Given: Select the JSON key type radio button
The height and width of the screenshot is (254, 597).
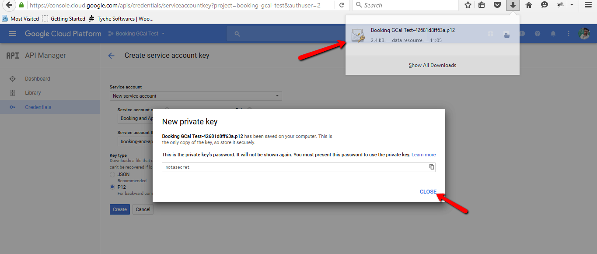Looking at the screenshot, I should point(112,174).
